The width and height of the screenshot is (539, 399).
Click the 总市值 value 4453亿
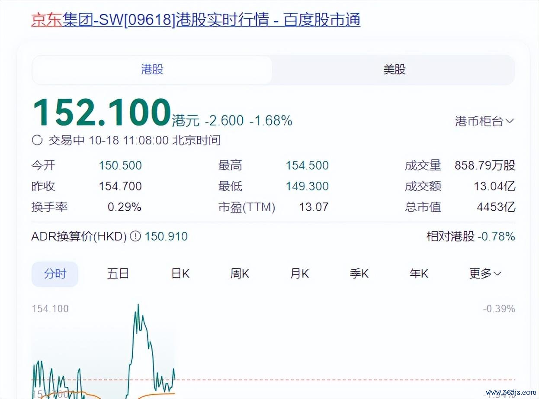(x=496, y=207)
